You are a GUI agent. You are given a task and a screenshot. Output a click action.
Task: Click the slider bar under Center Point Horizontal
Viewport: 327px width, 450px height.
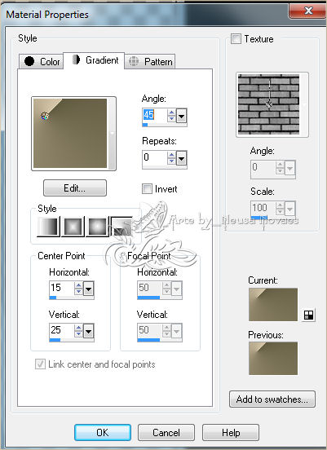pos(72,298)
